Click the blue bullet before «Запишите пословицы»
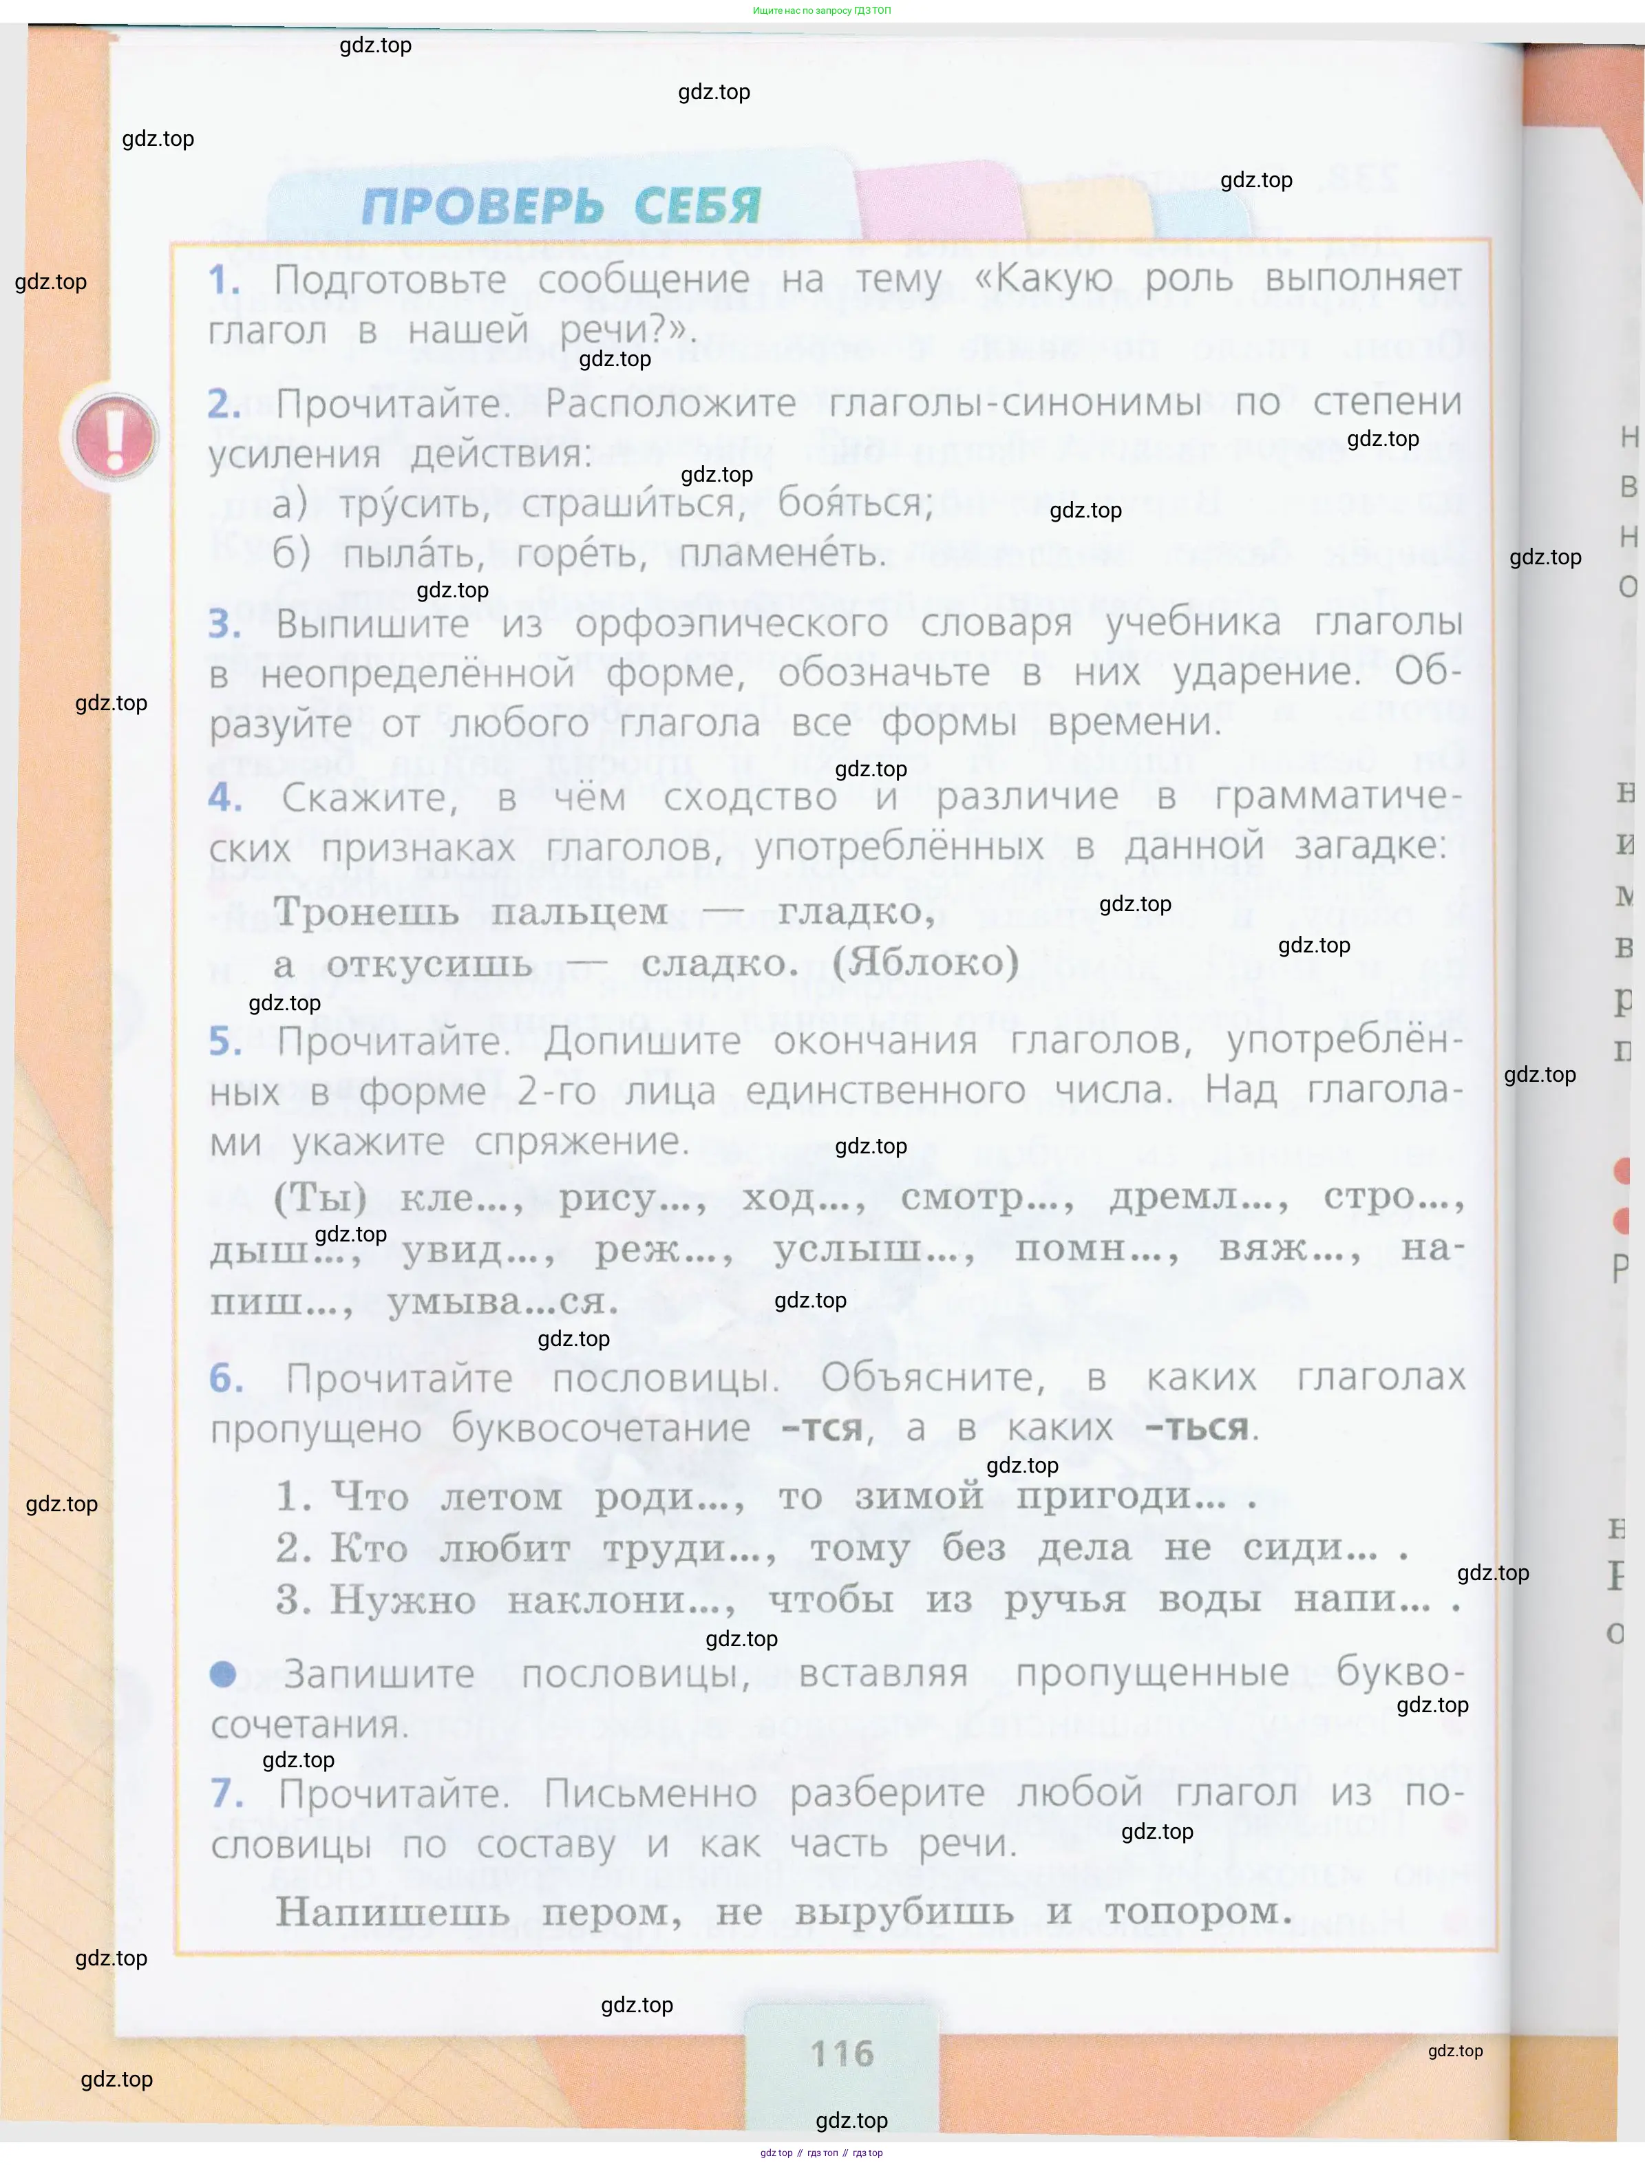 click(223, 1674)
